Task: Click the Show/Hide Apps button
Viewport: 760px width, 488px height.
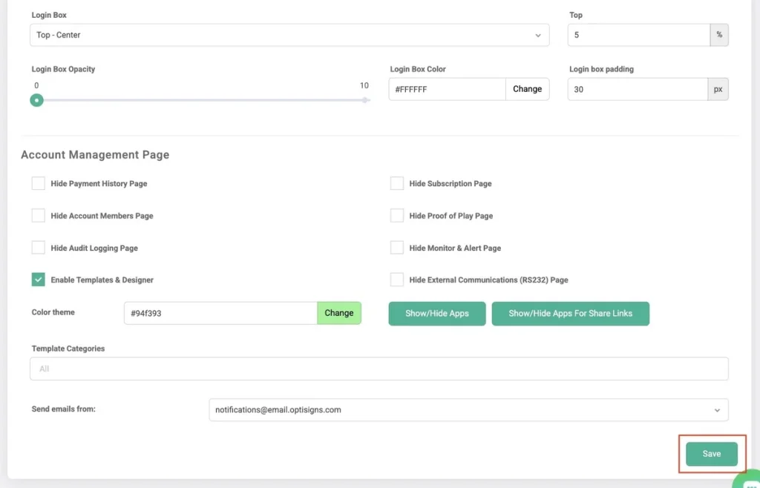Action: coord(437,314)
